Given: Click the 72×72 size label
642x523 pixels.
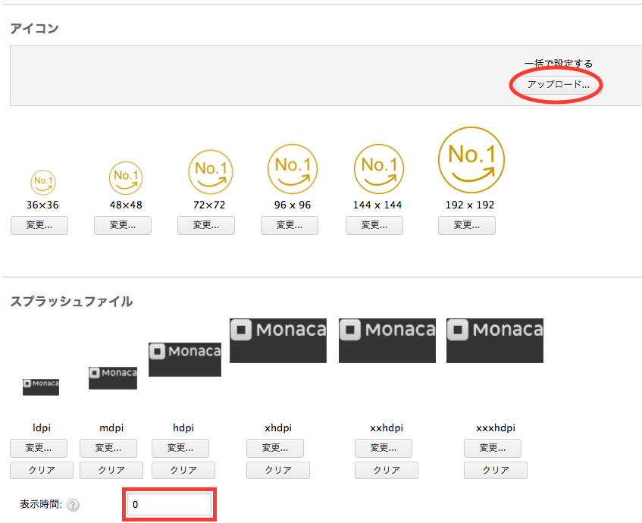Looking at the screenshot, I should [x=209, y=205].
